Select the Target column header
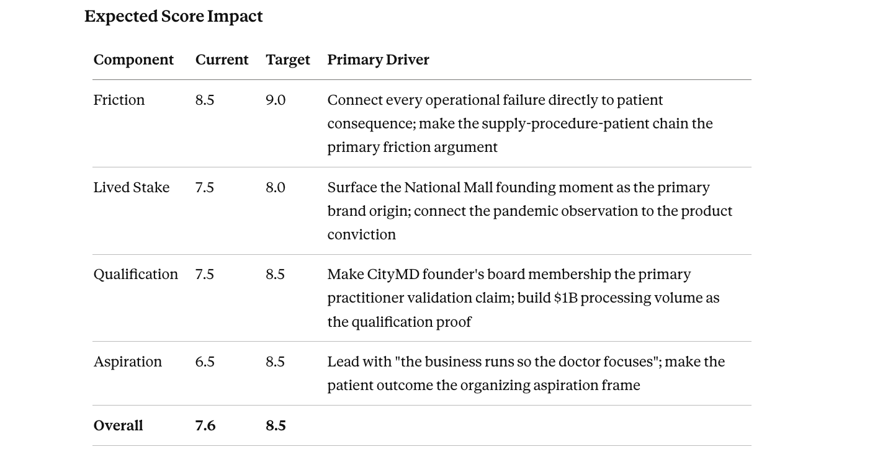The image size is (875, 475). [x=288, y=60]
